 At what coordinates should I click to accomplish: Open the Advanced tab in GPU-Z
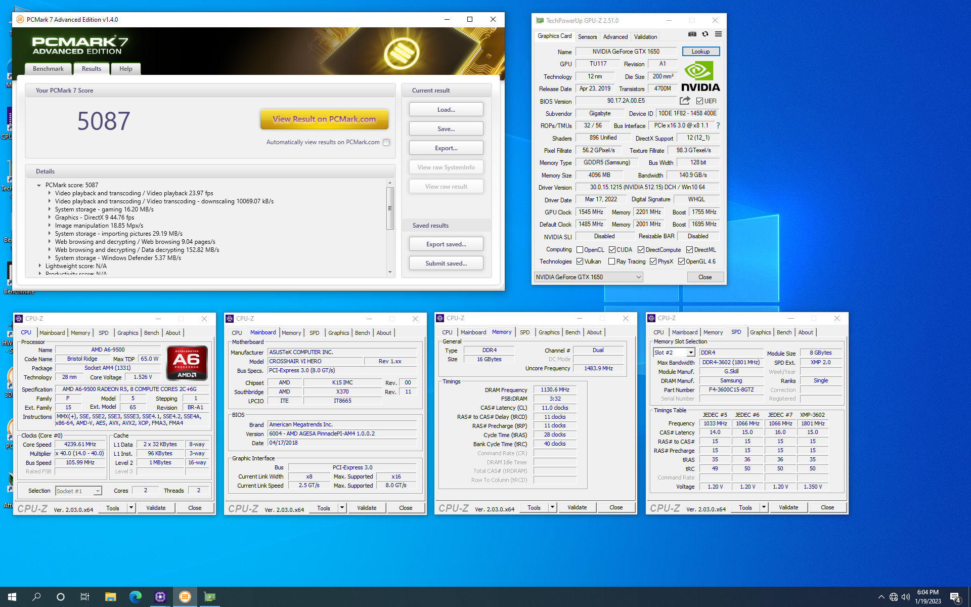(x=615, y=36)
